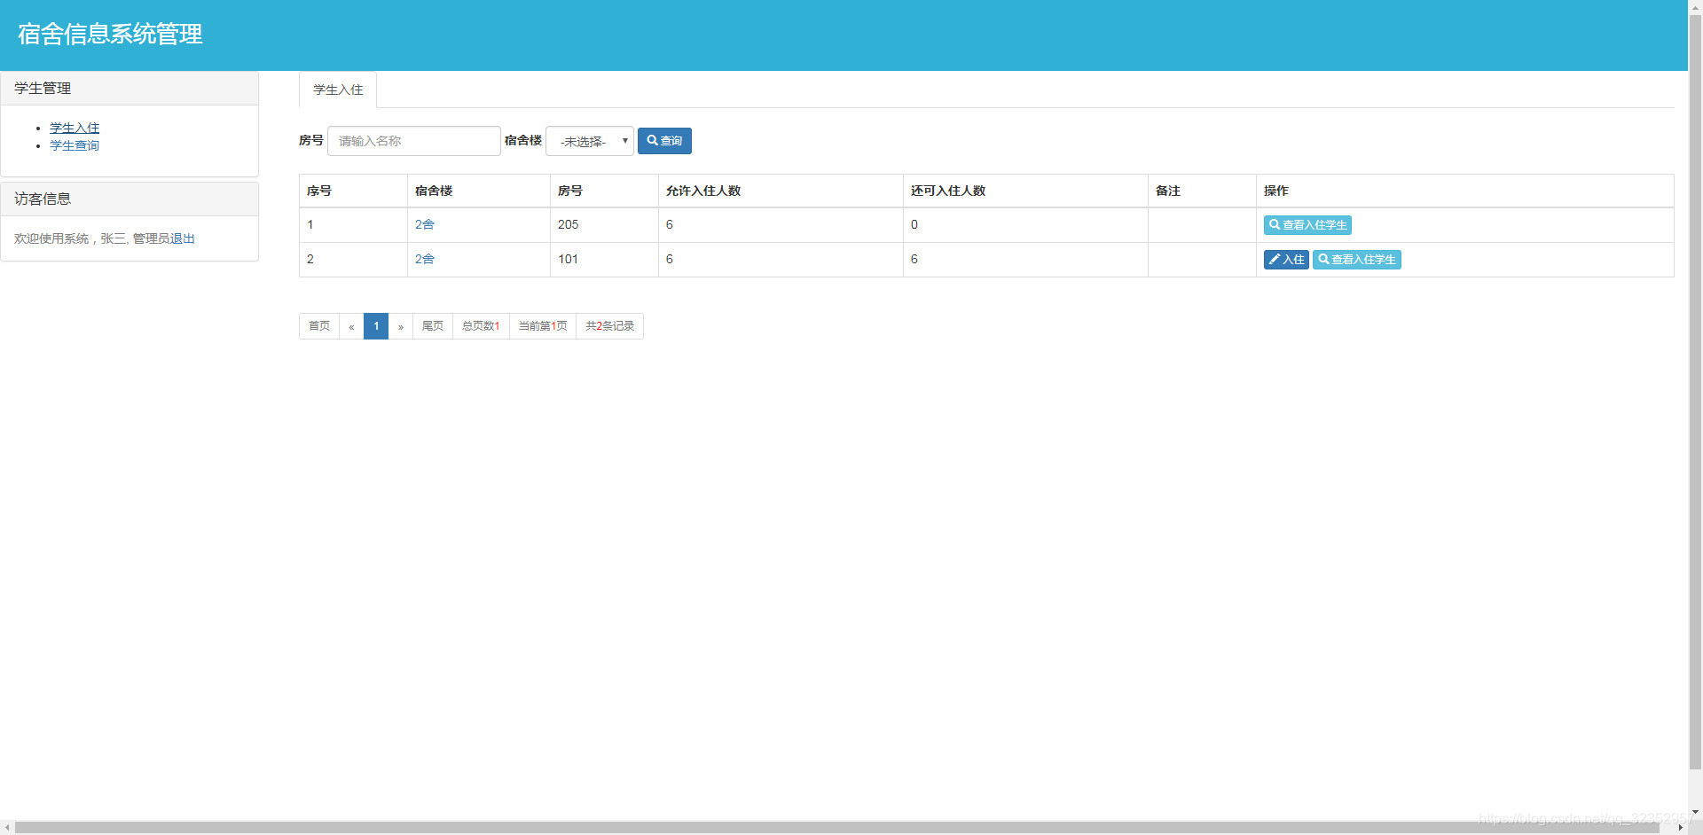This screenshot has width=1703, height=835.
Task: Click 宿舍信息系统管理 header title
Action: [110, 34]
